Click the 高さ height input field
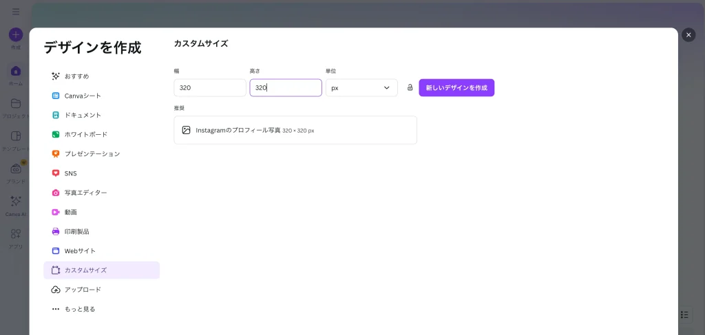The width and height of the screenshot is (705, 335). click(285, 88)
